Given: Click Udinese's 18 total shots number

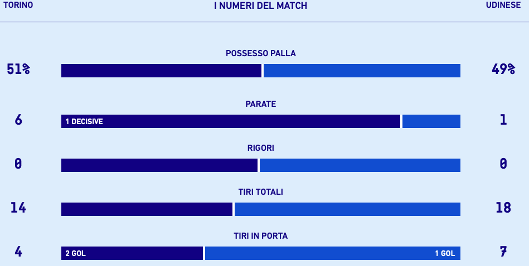Looking at the screenshot, I should point(503,208).
